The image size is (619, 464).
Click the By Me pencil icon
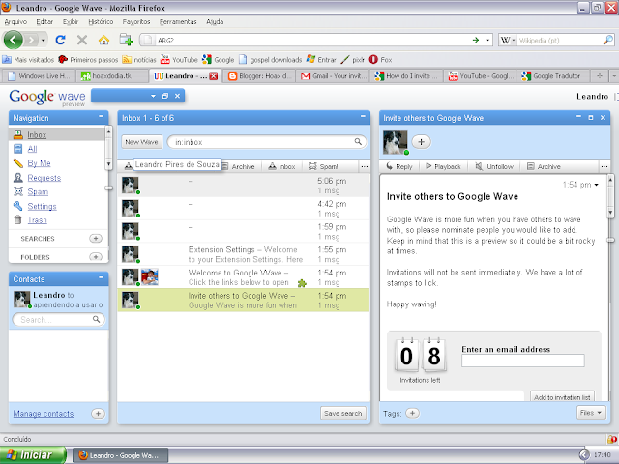click(x=18, y=163)
